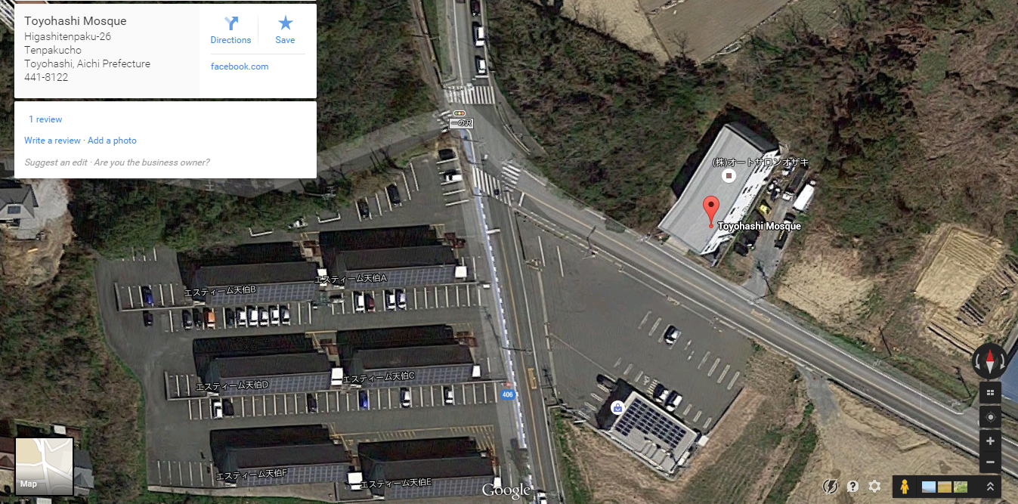This screenshot has width=1018, height=504.
Task: Rotate the map clockwise using the compass arrow
Action: pos(1004,361)
